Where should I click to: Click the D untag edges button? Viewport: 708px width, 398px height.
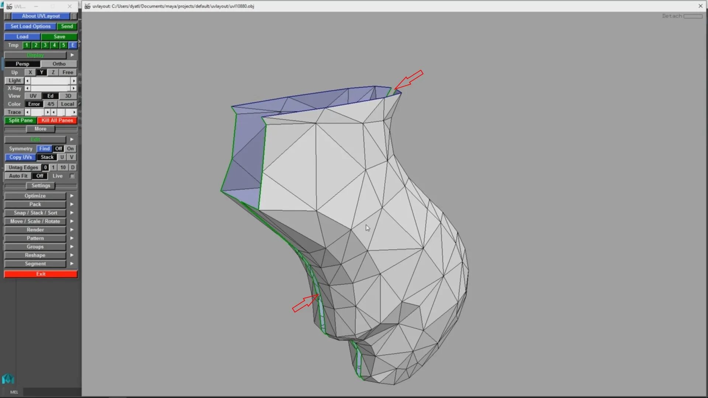coord(73,167)
